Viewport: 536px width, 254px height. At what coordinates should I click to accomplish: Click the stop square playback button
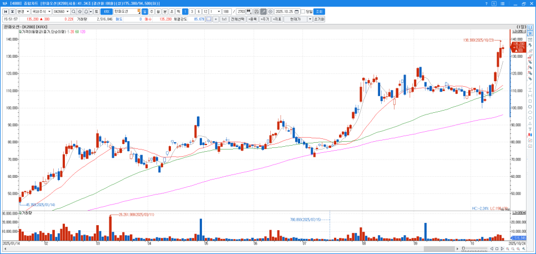coord(497,248)
